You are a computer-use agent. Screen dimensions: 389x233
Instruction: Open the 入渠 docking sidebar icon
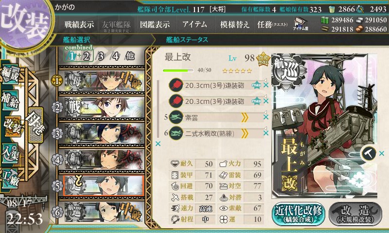coord(10,153)
